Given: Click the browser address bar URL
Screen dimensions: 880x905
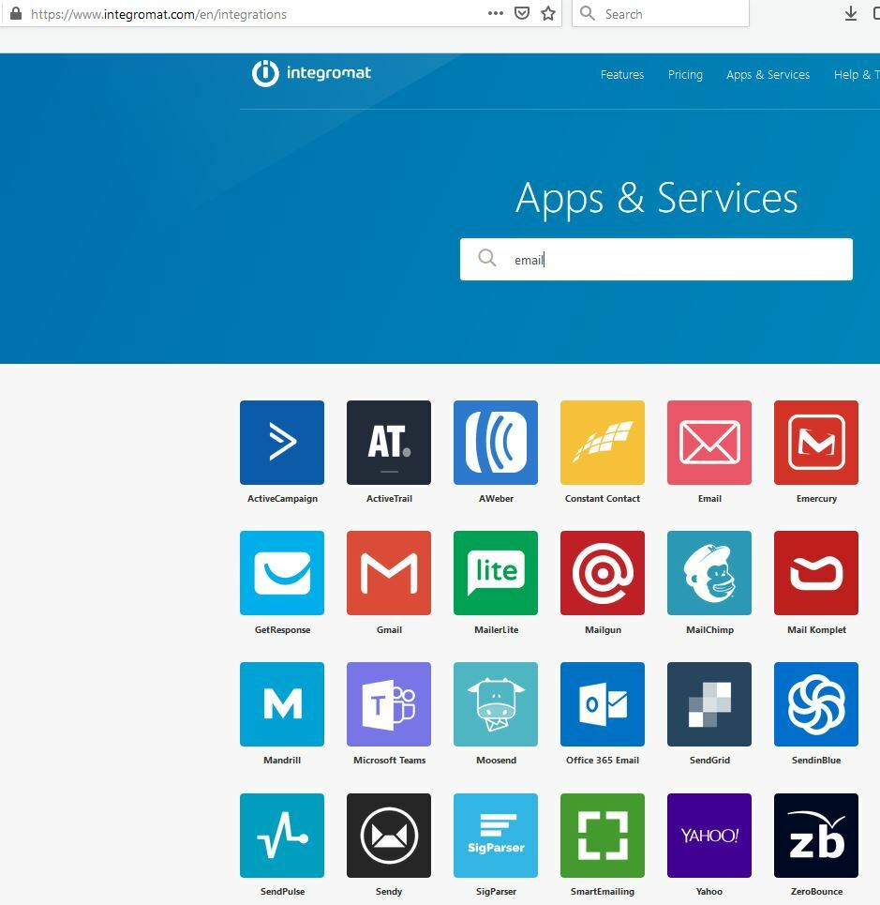Looking at the screenshot, I should (x=158, y=14).
